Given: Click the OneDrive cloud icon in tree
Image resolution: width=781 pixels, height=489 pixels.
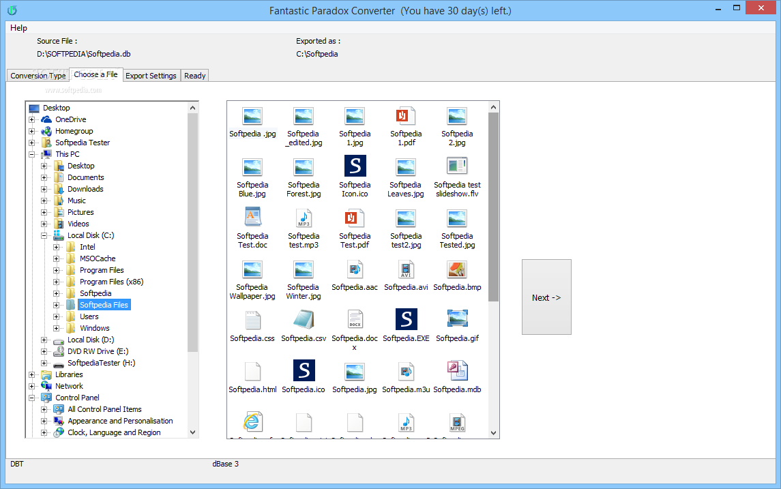Looking at the screenshot, I should tap(46, 119).
